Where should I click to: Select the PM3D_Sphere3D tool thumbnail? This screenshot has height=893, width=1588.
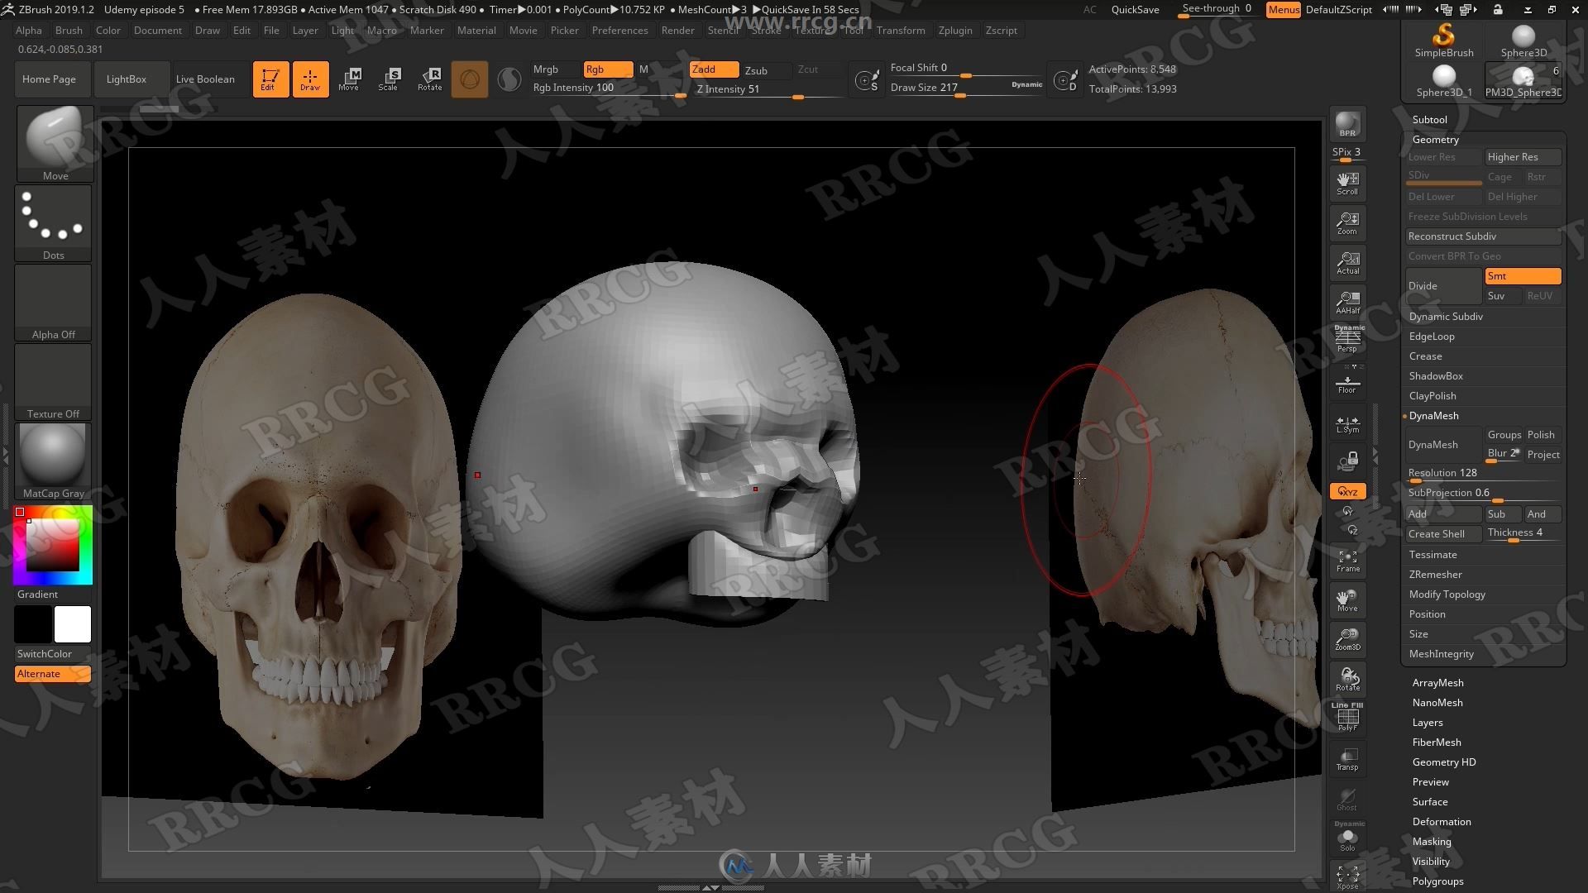[1523, 81]
